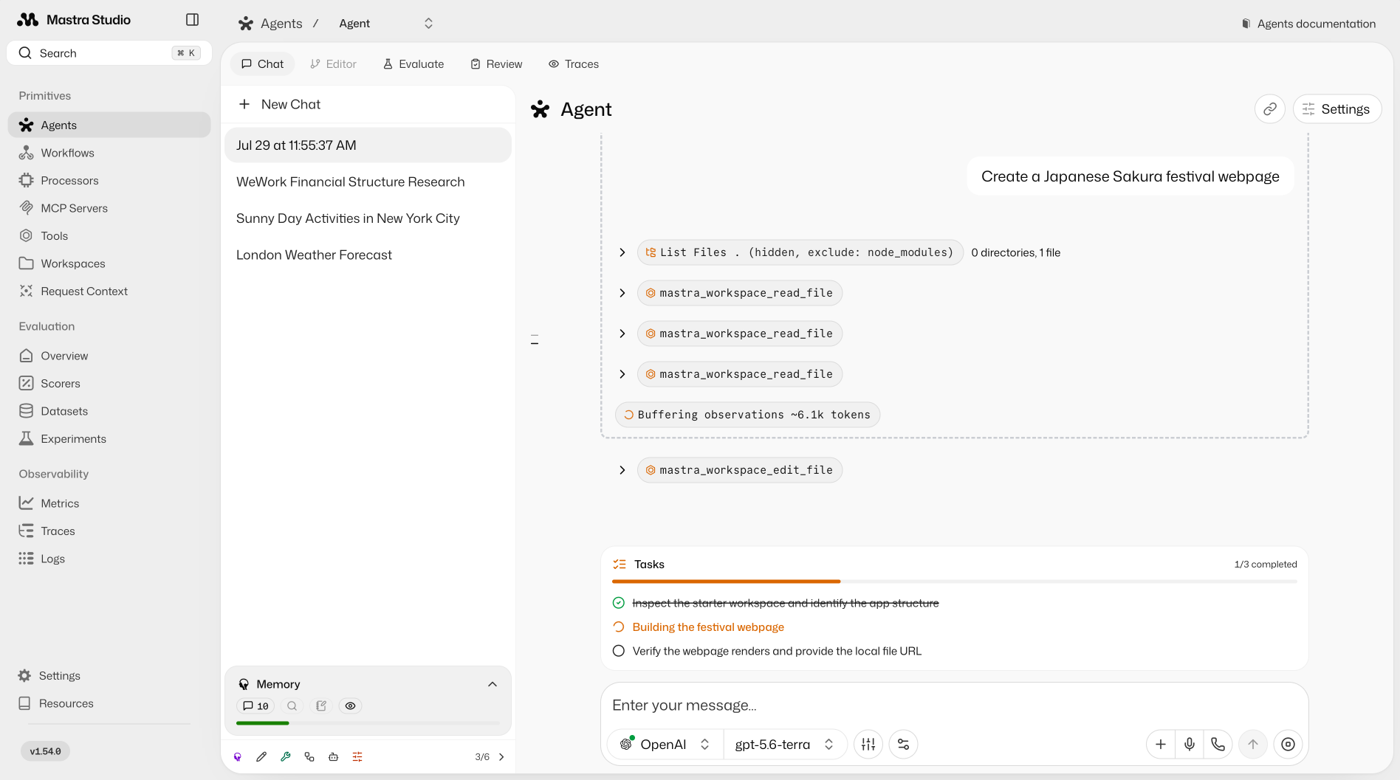Click the workflow nodes icon in bottom toolbar

point(309,756)
